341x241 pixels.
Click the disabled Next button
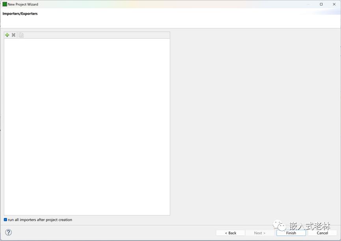260,233
